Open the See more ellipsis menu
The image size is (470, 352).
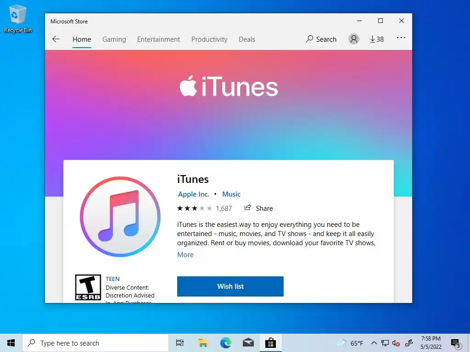click(401, 38)
